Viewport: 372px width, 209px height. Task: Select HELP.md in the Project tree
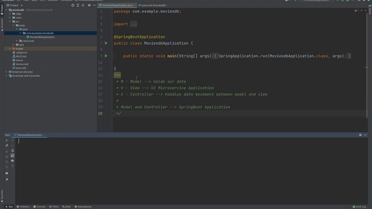click(19, 56)
